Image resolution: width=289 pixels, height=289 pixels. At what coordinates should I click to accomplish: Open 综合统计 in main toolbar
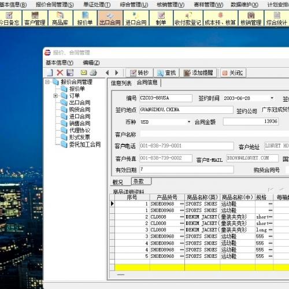coord(277,18)
